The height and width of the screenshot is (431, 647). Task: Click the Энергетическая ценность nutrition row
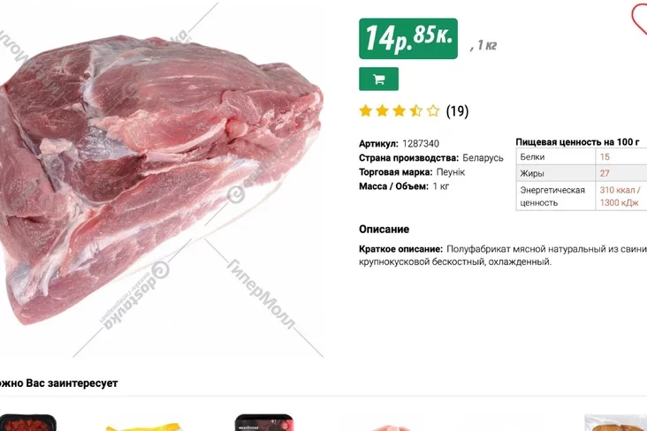[582, 196]
